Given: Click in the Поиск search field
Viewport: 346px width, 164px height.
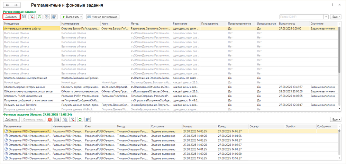Looking at the screenshot, I should click(x=301, y=17).
